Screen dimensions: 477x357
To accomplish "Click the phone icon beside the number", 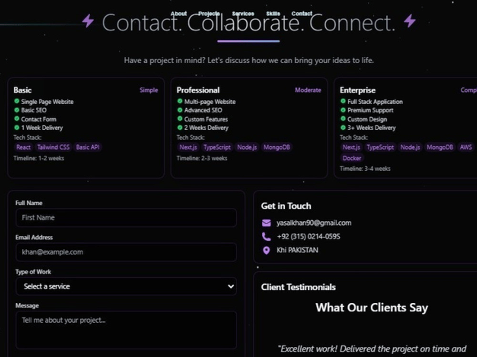I will coord(266,237).
